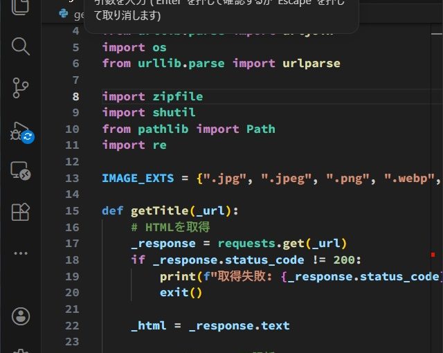Viewport: 443px width, 353px height.
Task: Click the '# HTMLを取得' comment
Action: point(171,227)
